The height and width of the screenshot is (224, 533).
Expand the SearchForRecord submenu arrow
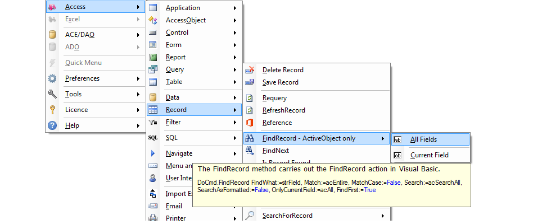tap(383, 216)
